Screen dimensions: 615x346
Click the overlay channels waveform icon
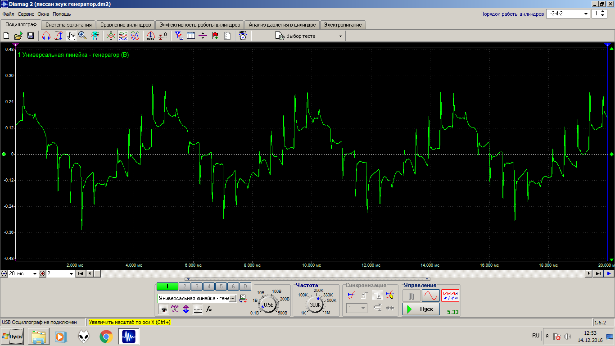click(x=111, y=36)
